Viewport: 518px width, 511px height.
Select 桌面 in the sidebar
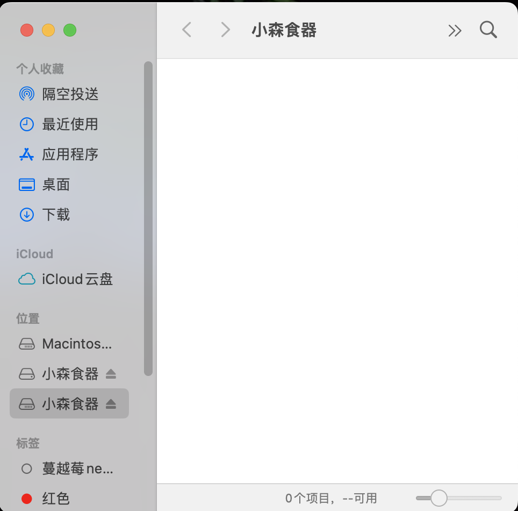[56, 184]
